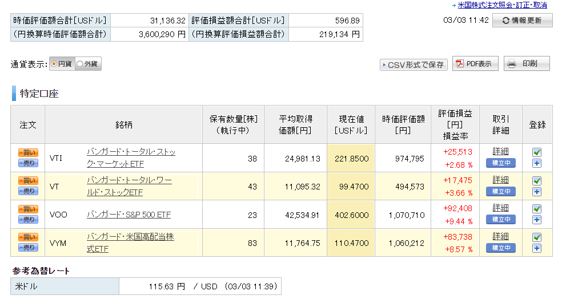The image size is (570, 299).
Task: Click the 積立中 badge for VOO
Action: tap(501, 220)
